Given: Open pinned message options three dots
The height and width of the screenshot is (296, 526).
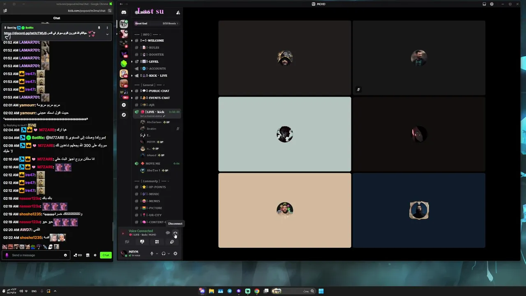Looking at the screenshot, I should pyautogui.click(x=107, y=28).
